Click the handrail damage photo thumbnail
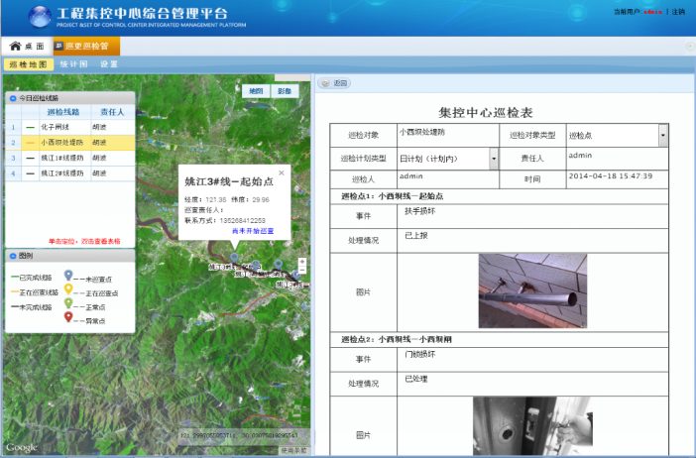Screen dimensions: 696x458 pyautogui.click(x=531, y=290)
